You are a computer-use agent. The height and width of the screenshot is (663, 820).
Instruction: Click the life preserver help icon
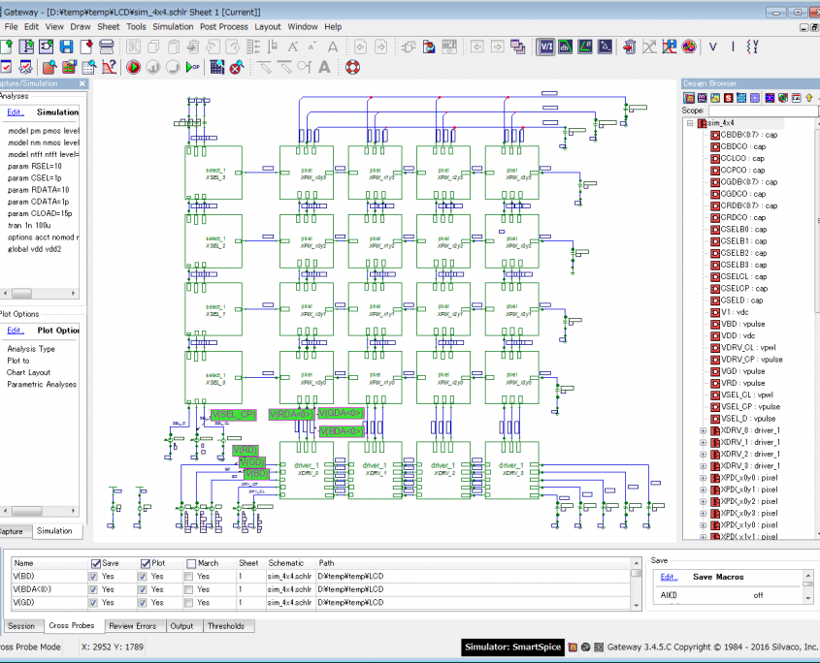point(354,66)
